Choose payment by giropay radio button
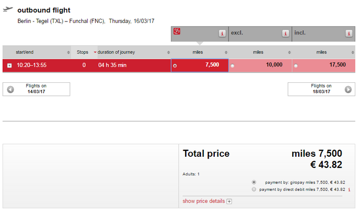Screen dimensions: 357x210 coord(254,182)
